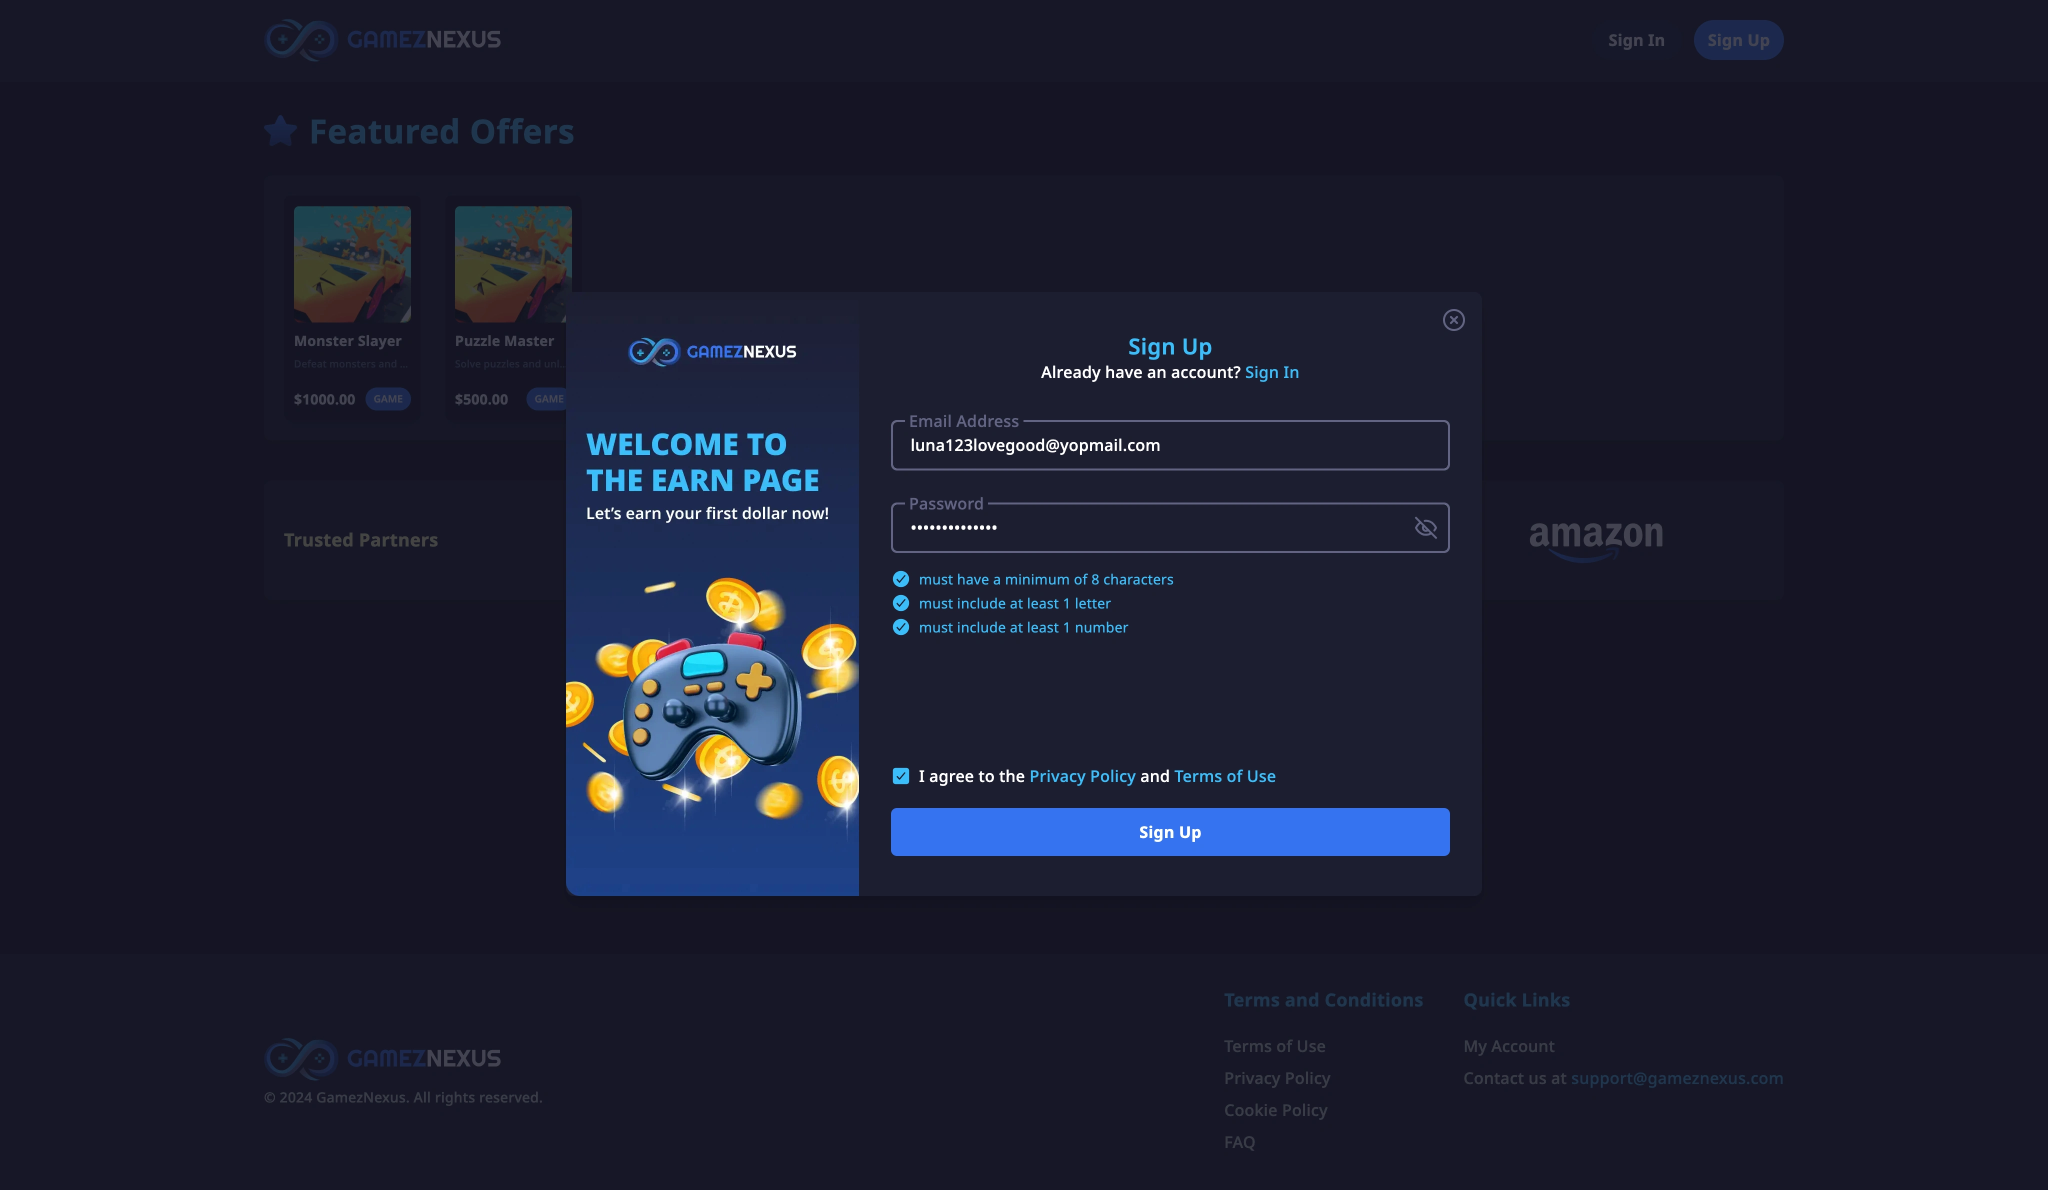Open footer Terms of Use link
Viewport: 2048px width, 1190px height.
[1274, 1046]
